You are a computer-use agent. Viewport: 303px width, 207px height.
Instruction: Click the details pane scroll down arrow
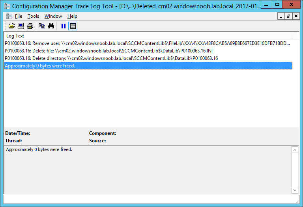(295, 190)
